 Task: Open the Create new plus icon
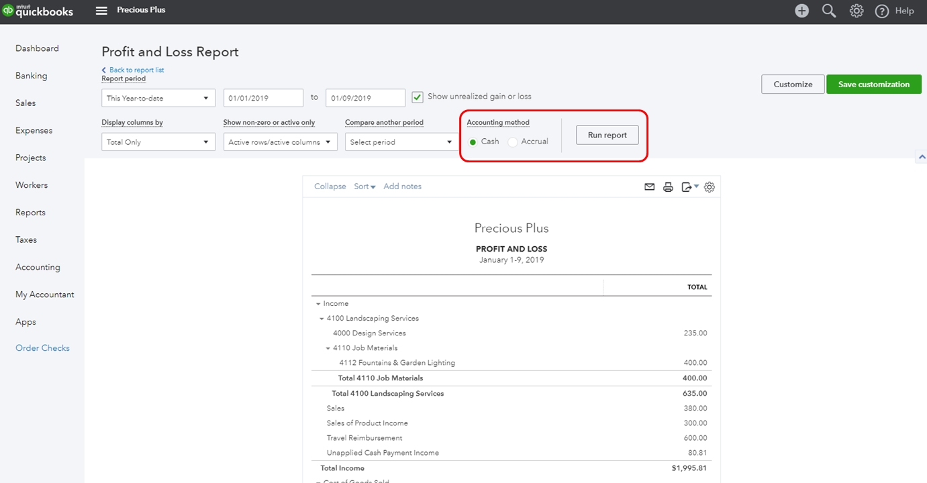coord(801,11)
